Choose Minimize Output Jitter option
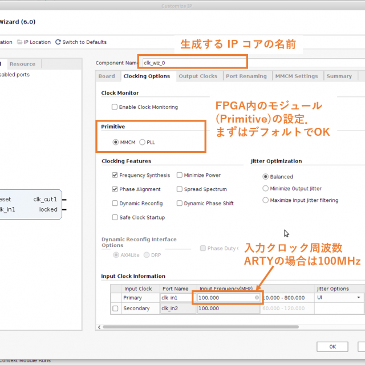The height and width of the screenshot is (365, 365). 266,189
